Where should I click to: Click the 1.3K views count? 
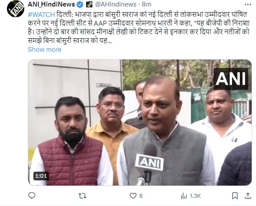coord(195,196)
